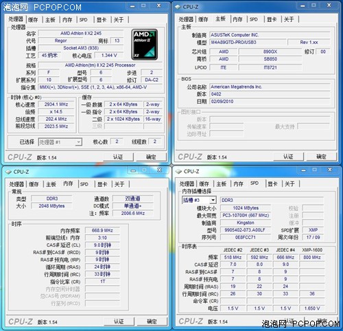This screenshot has height=331, width=343.
Task: Click 确定 button in the mainboard window
Action: [x=321, y=157]
